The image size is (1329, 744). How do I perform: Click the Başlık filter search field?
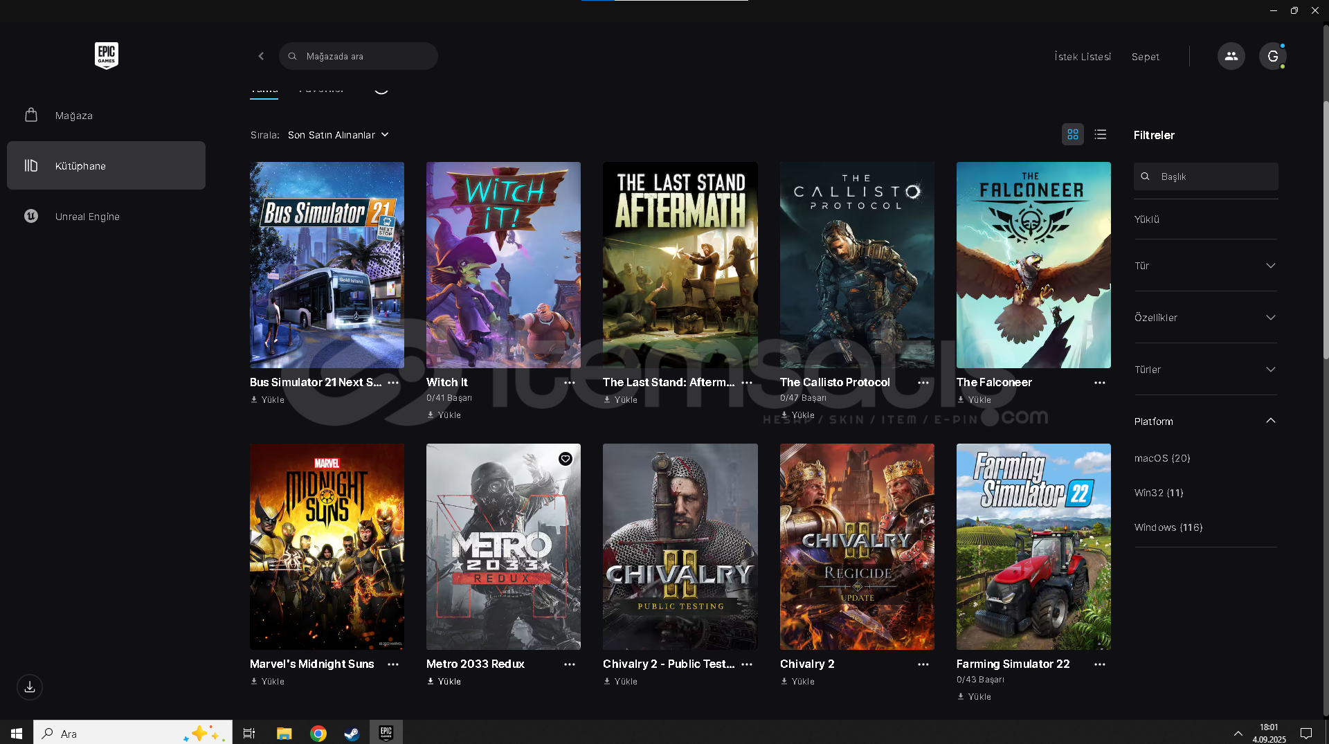point(1206,176)
